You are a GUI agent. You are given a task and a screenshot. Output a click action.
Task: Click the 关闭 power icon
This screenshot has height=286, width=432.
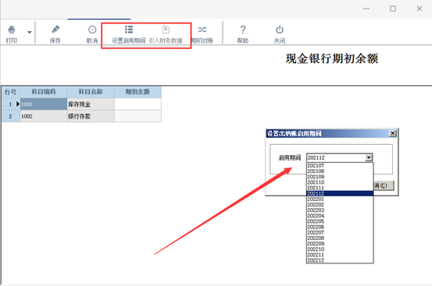pyautogui.click(x=280, y=30)
